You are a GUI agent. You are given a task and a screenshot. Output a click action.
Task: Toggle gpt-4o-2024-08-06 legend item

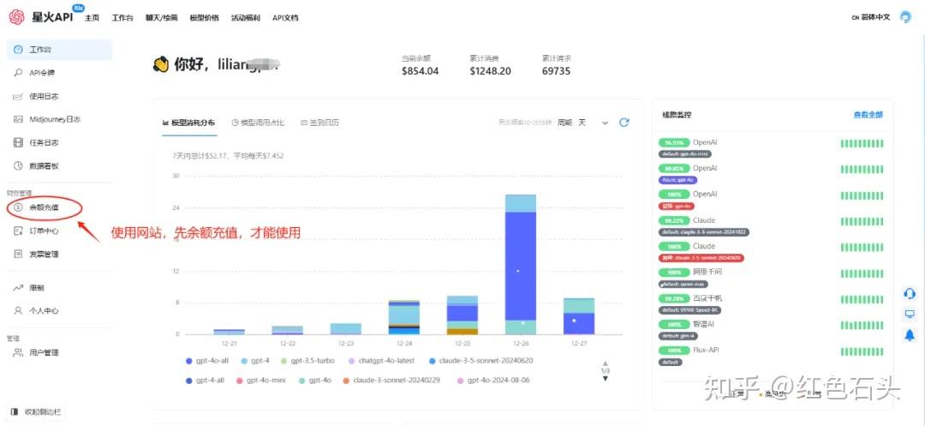click(x=493, y=381)
